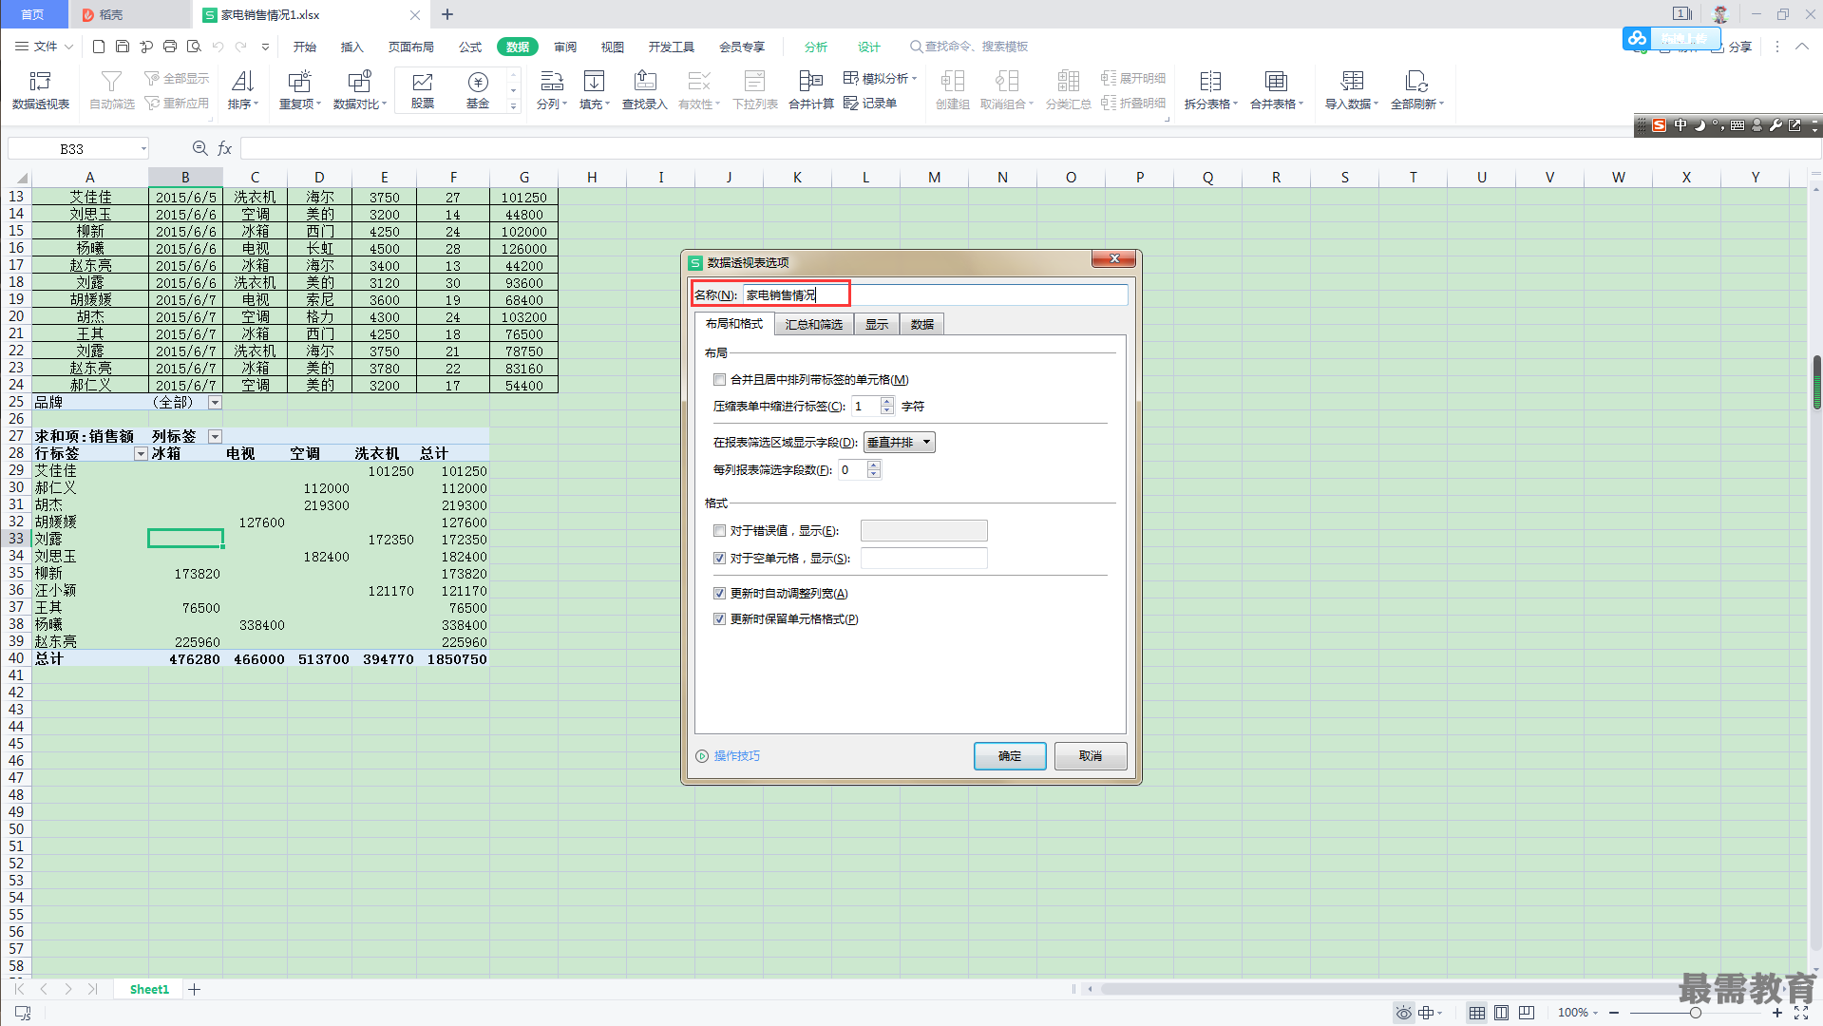1823x1026 pixels.
Task: Switch to 显示 tab in dialog
Action: 876,325
